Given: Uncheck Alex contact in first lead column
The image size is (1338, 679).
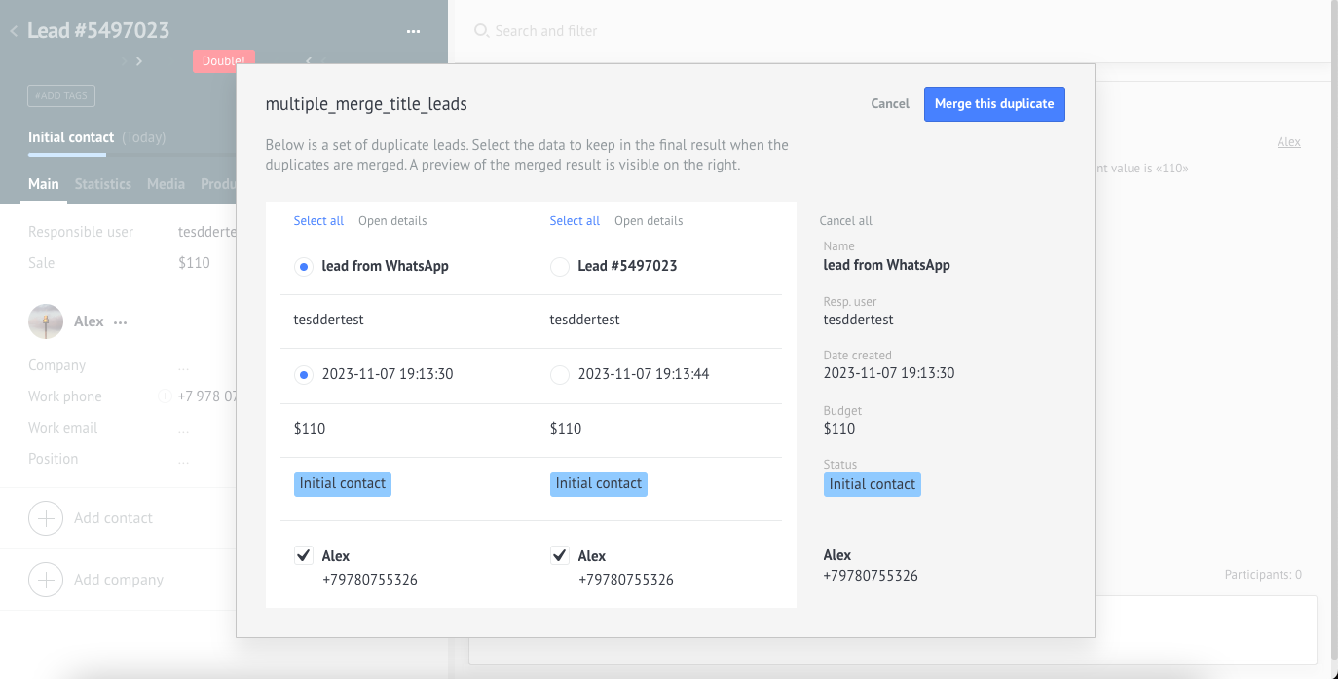Looking at the screenshot, I should (x=304, y=556).
